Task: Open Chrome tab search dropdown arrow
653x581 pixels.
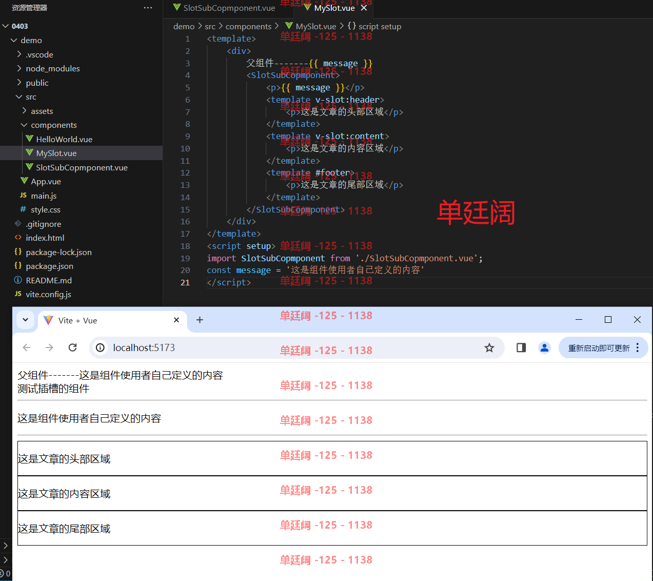Action: point(25,320)
